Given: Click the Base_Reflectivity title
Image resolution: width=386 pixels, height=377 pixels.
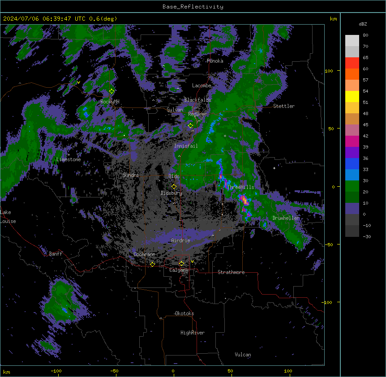Looking at the screenshot, I should 193,7.
